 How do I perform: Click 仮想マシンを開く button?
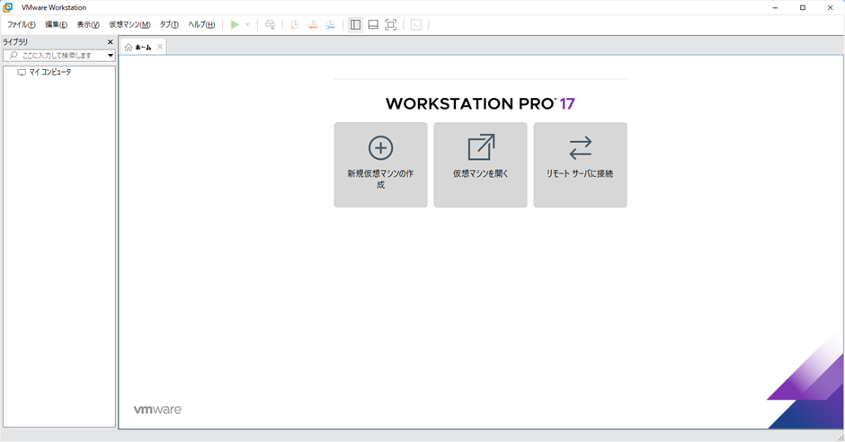point(480,165)
